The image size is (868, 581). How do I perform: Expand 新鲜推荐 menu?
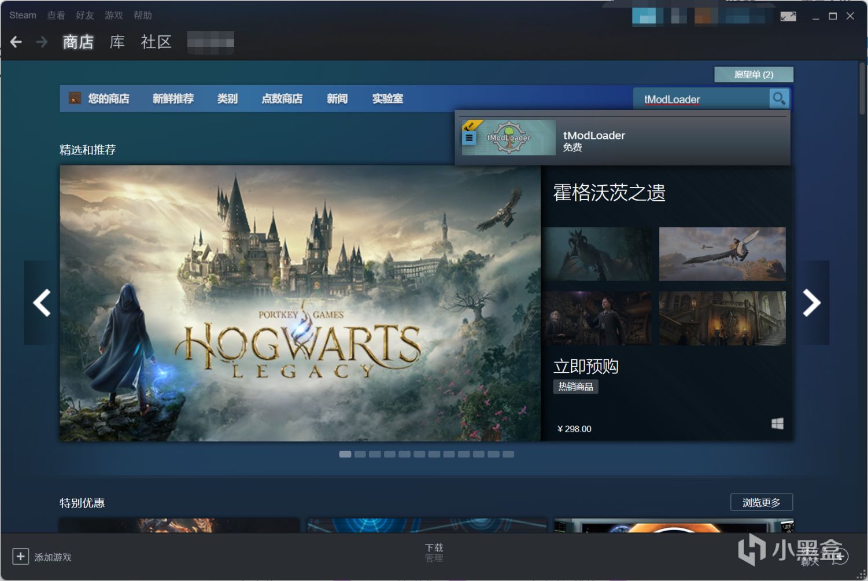pos(173,98)
